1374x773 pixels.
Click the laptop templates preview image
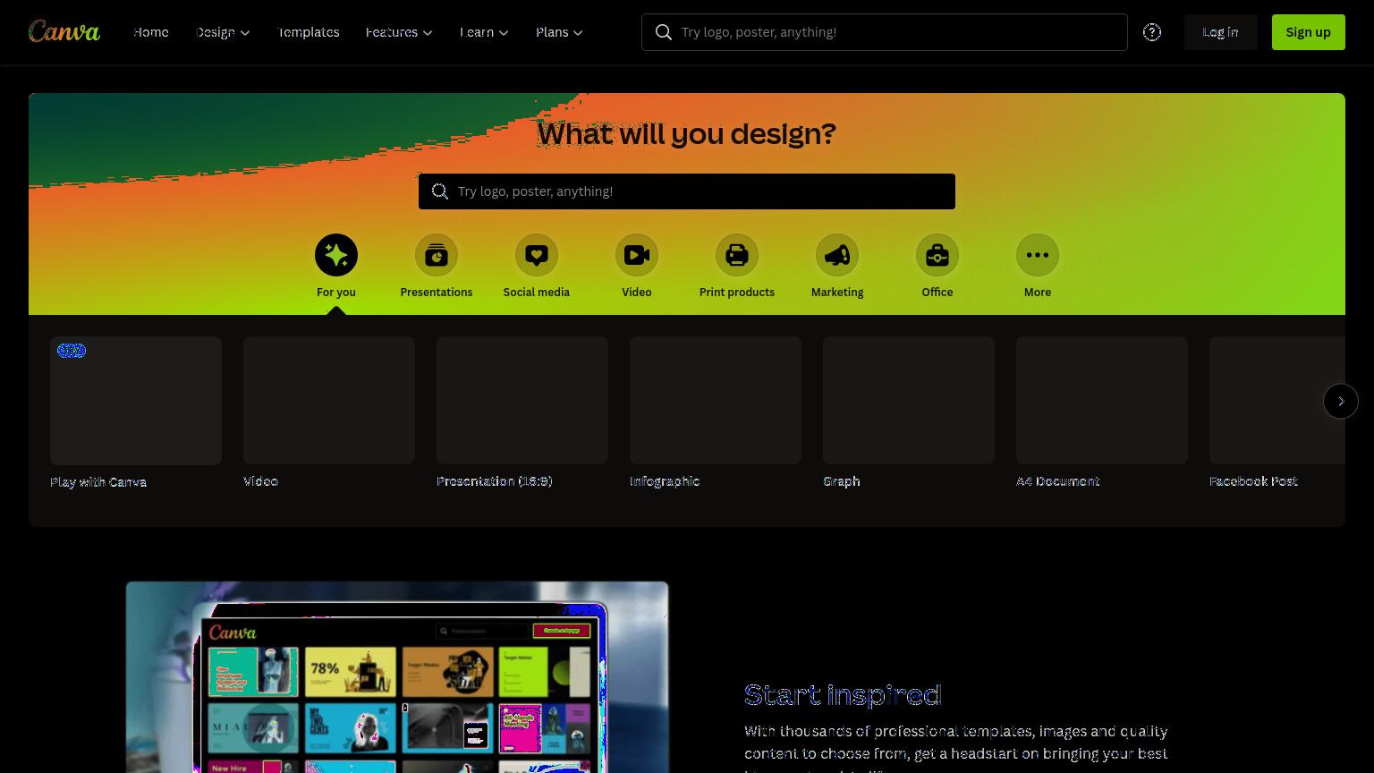397,677
